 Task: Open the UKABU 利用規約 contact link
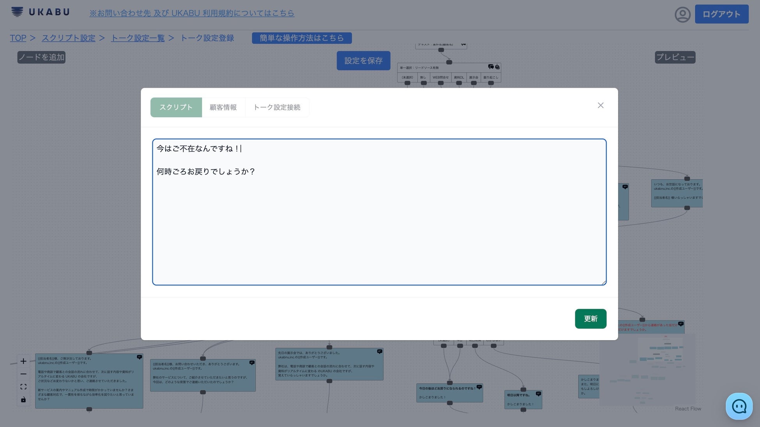(192, 13)
